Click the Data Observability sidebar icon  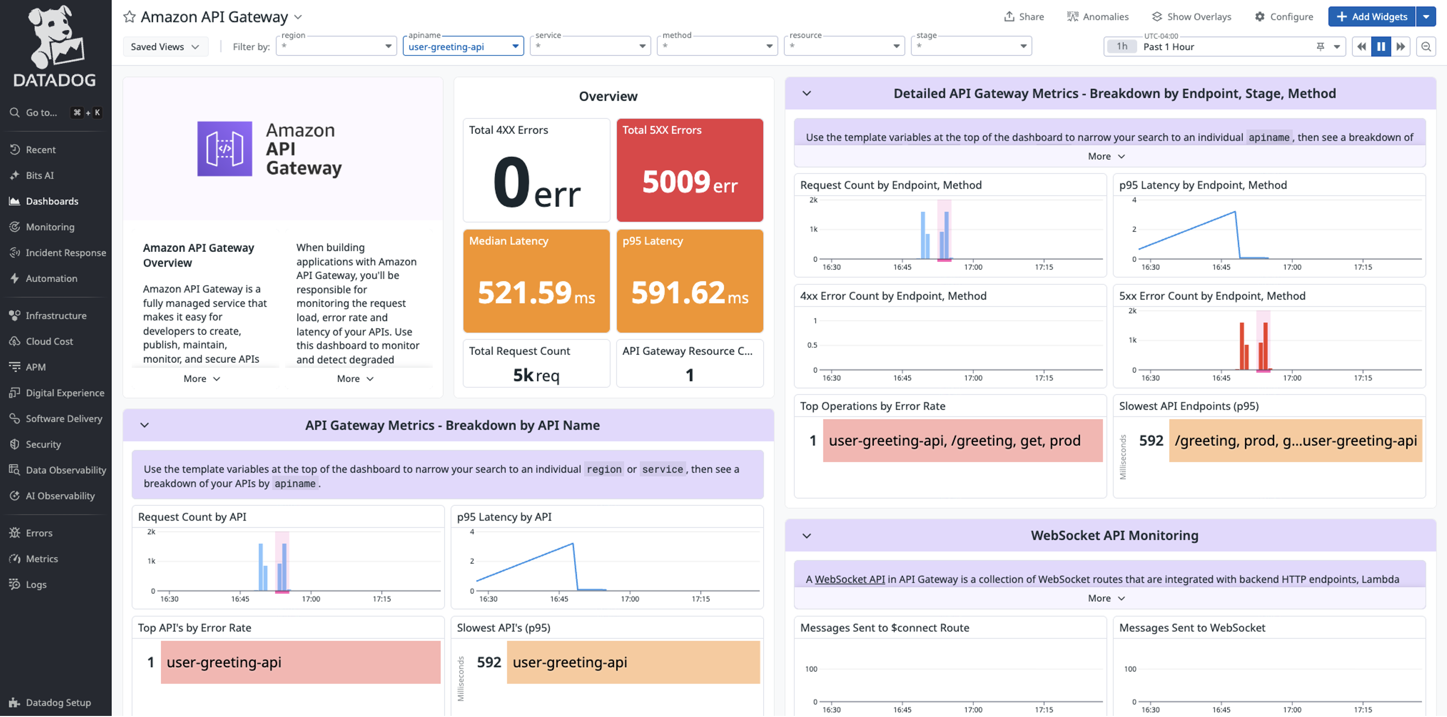pyautogui.click(x=15, y=471)
